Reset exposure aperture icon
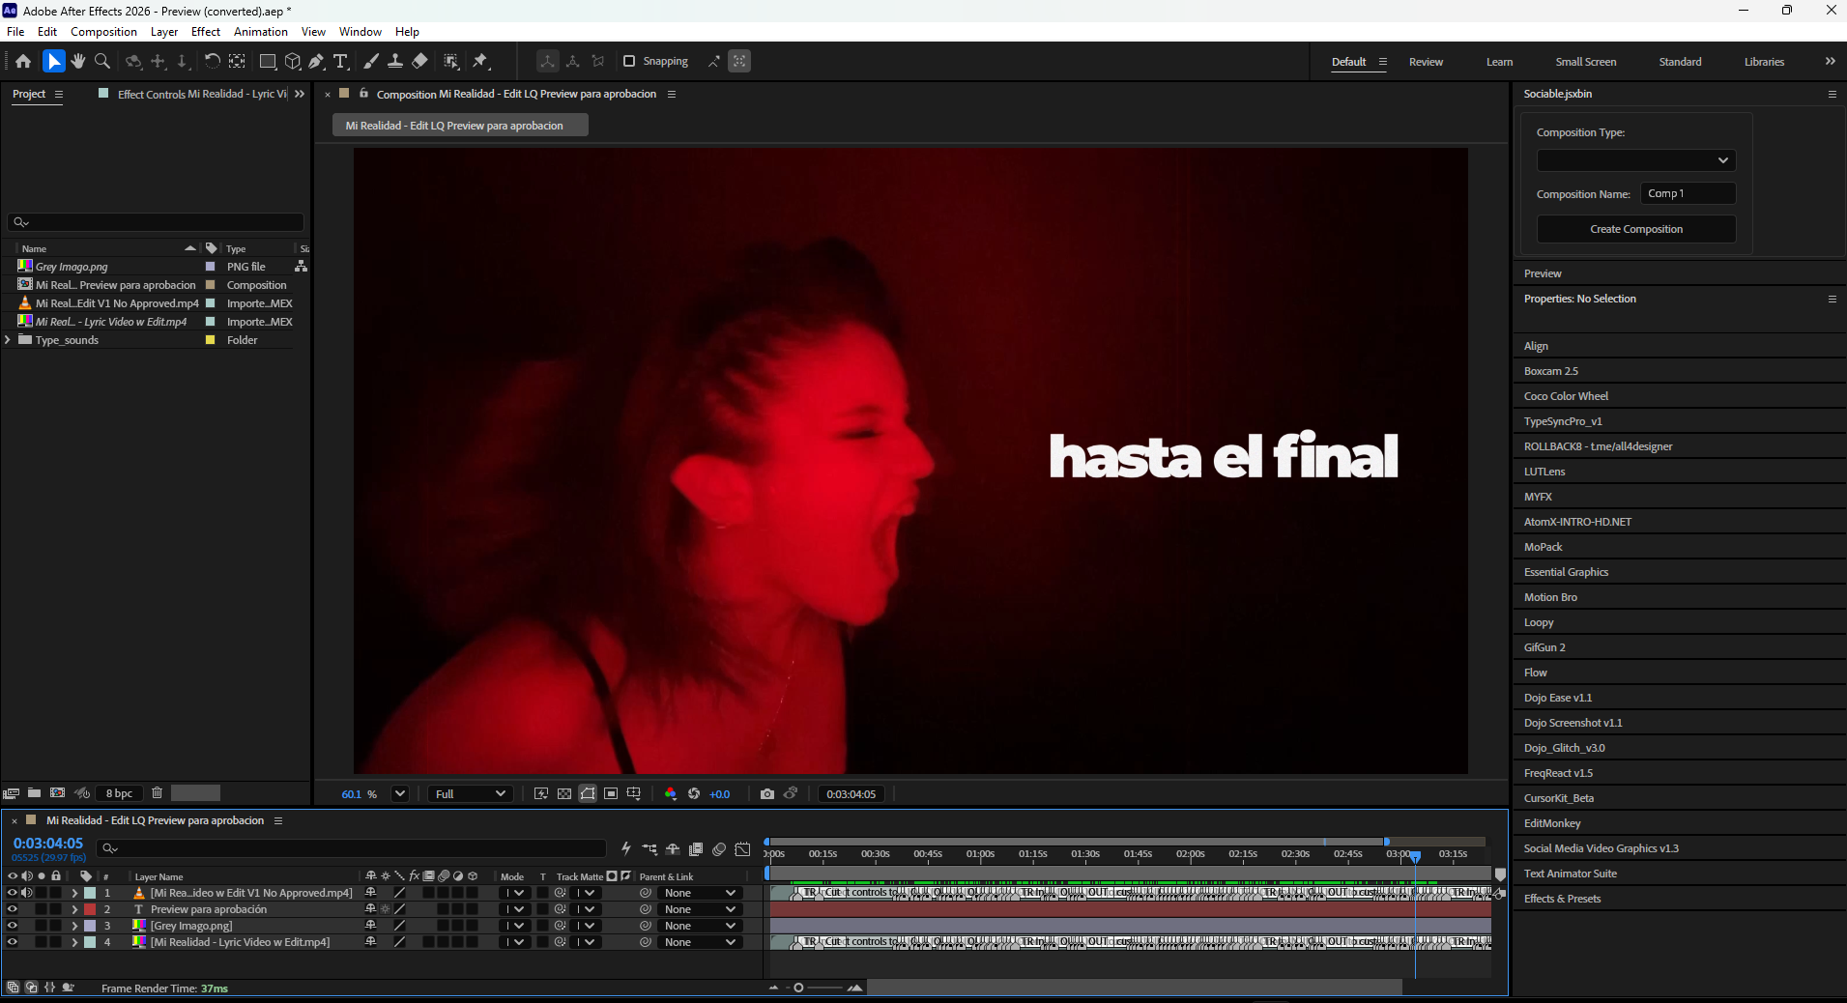 click(x=694, y=794)
